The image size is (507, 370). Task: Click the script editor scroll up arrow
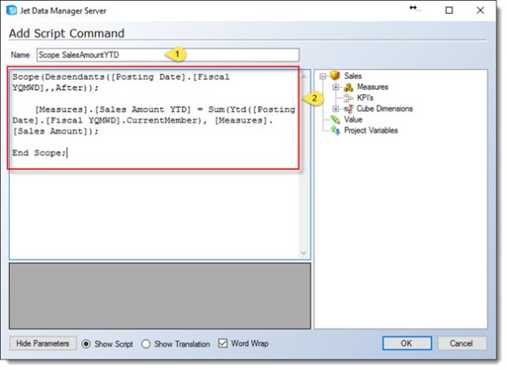coord(304,77)
